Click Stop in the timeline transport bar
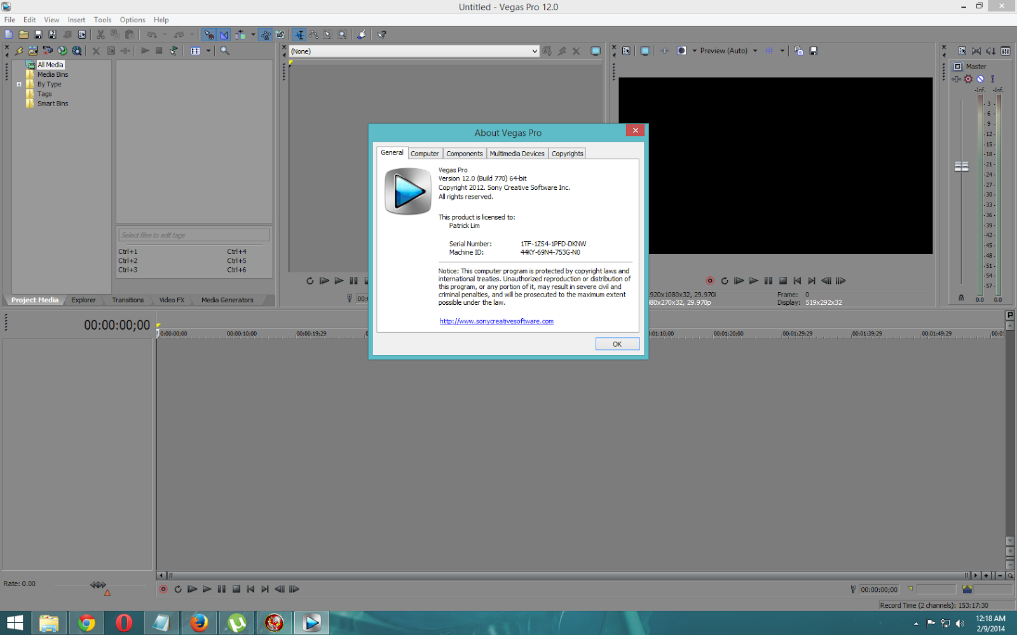The width and height of the screenshot is (1017, 635). pyautogui.click(x=236, y=589)
